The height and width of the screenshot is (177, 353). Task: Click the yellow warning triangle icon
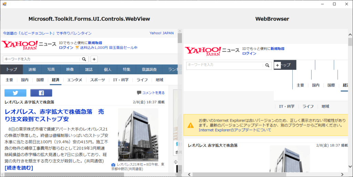pyautogui.click(x=191, y=125)
